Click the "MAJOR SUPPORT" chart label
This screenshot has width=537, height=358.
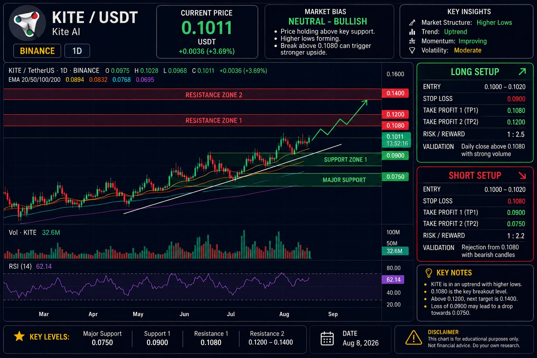344,180
